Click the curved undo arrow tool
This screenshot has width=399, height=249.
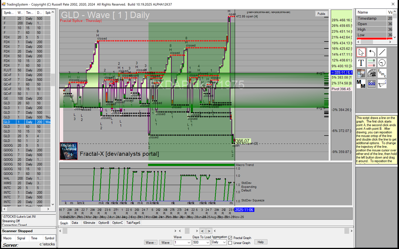coord(372,52)
